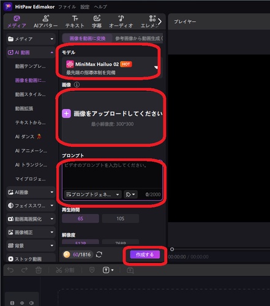270x306 pixels.
Task: Select 動画拡張 in sidebar
Action: pos(24,108)
